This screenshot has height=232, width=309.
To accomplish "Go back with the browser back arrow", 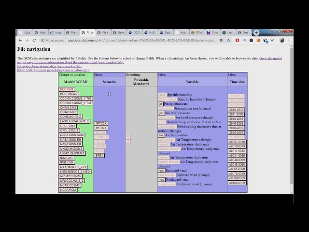I will point(20,40).
